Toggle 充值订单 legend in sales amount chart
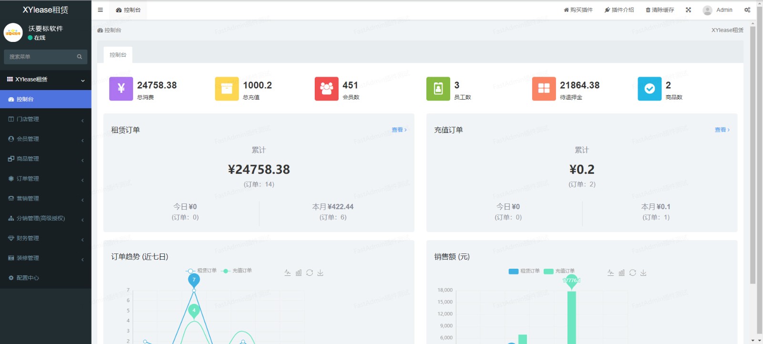763x344 pixels. point(559,271)
